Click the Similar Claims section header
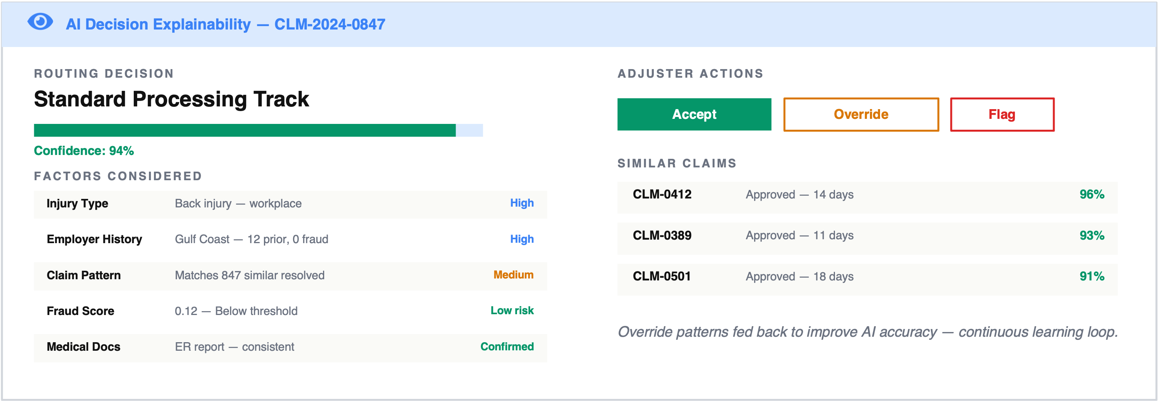Viewport: 1158px width, 402px height. coord(676,163)
